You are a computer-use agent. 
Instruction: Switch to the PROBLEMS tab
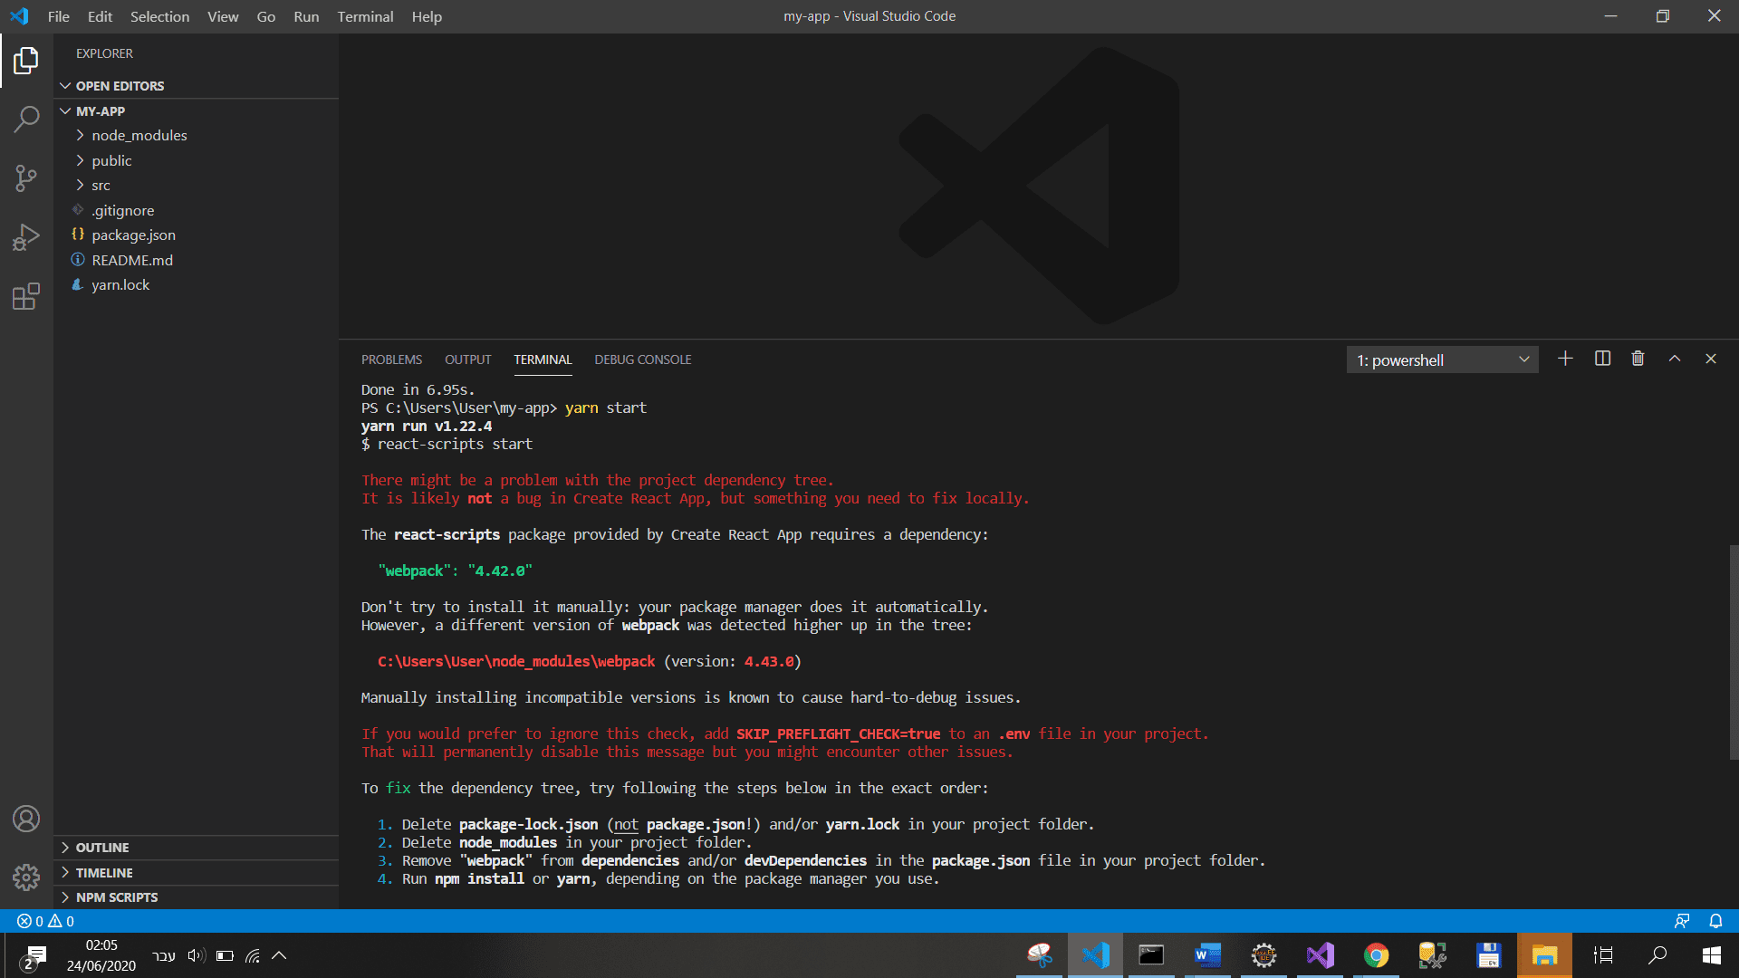click(x=391, y=360)
